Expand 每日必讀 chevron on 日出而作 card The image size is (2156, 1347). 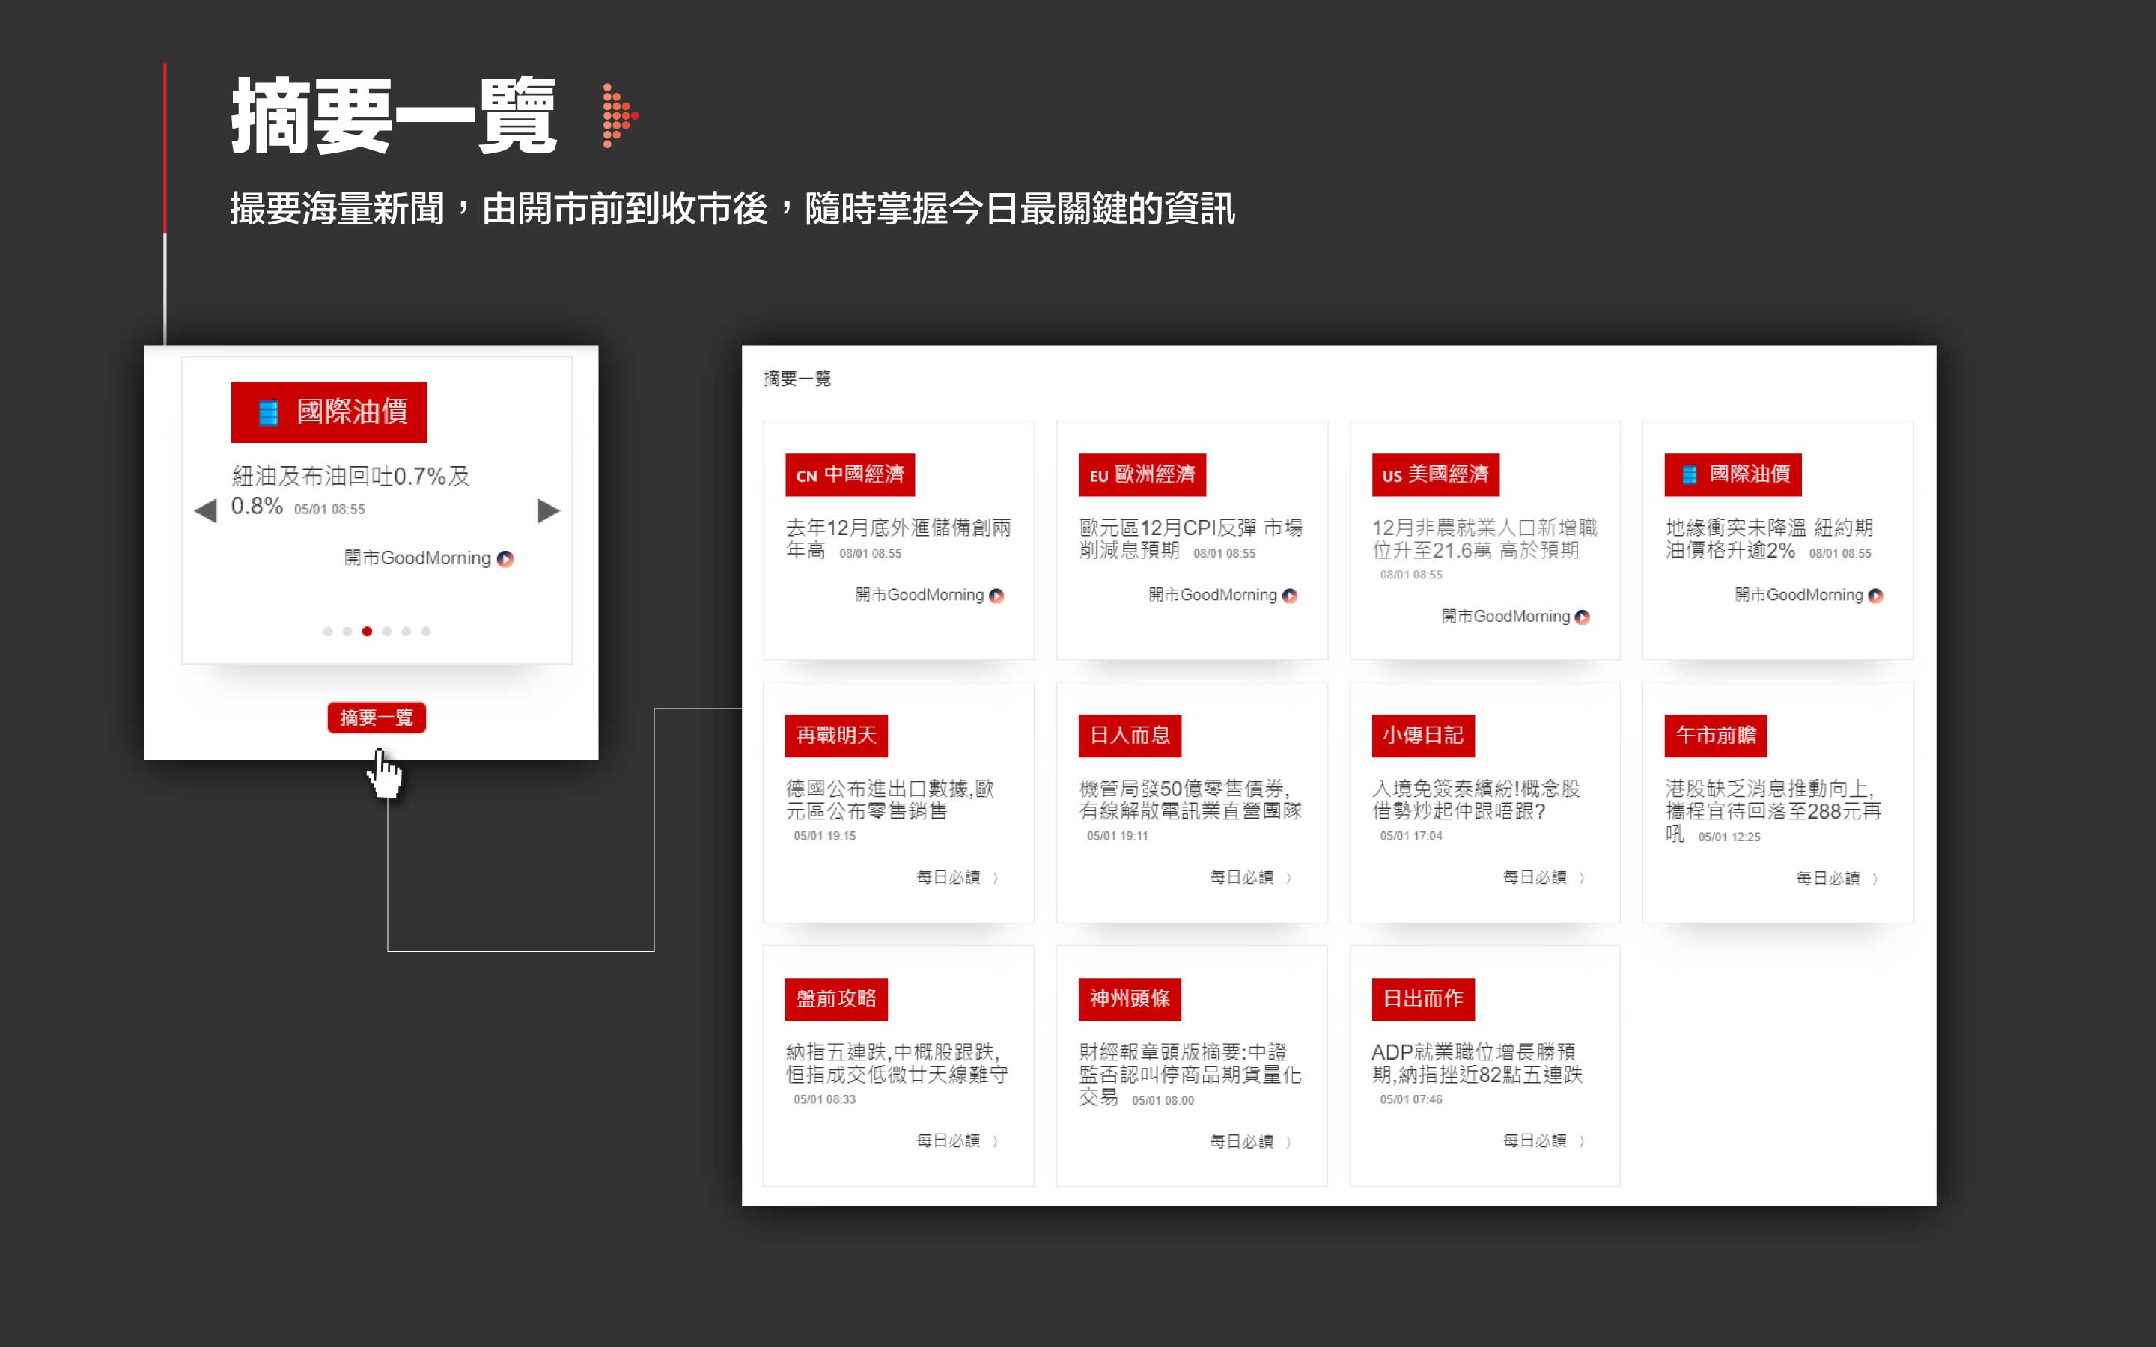coord(1581,1141)
